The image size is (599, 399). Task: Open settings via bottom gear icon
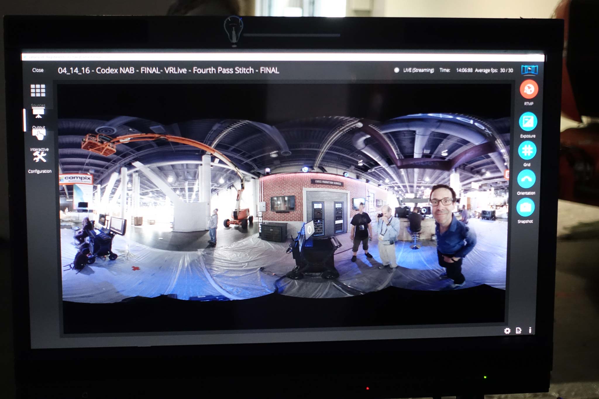[507, 331]
